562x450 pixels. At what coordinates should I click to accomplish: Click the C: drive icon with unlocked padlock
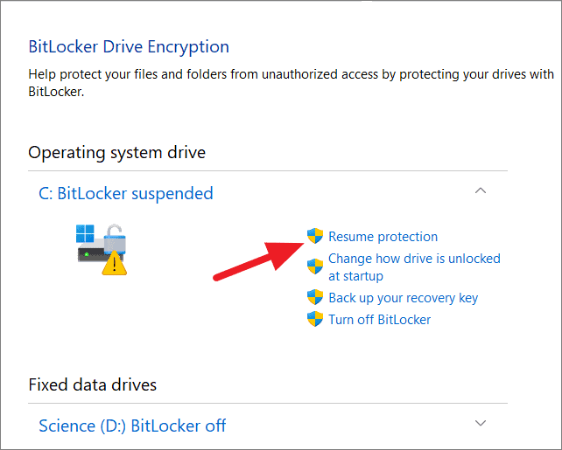[x=102, y=250]
